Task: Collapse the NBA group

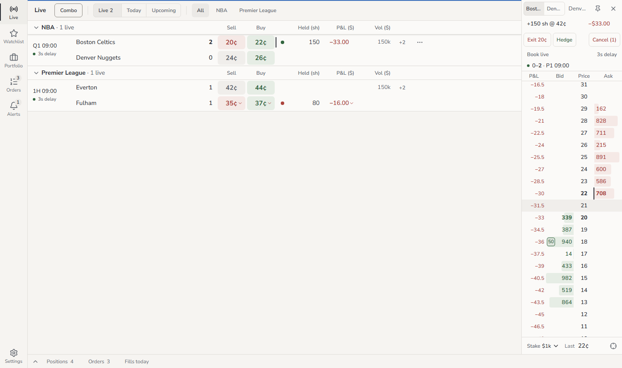Action: point(36,27)
